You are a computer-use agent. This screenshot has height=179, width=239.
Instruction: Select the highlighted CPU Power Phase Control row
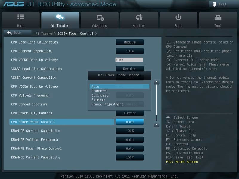[62, 122]
